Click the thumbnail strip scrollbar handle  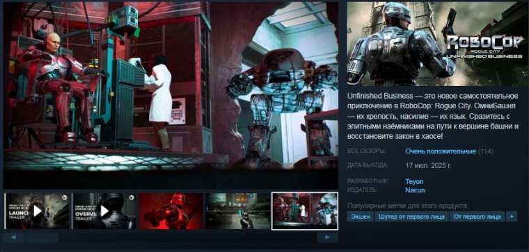(x=42, y=237)
